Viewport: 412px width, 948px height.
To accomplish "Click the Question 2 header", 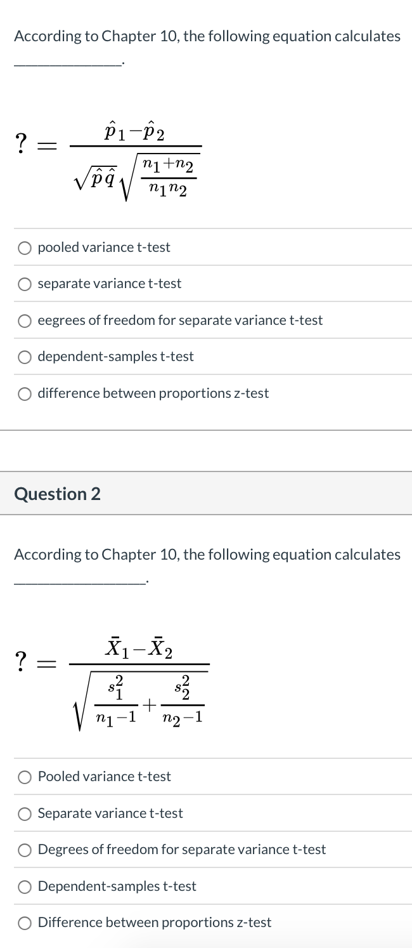I will tap(57, 494).
